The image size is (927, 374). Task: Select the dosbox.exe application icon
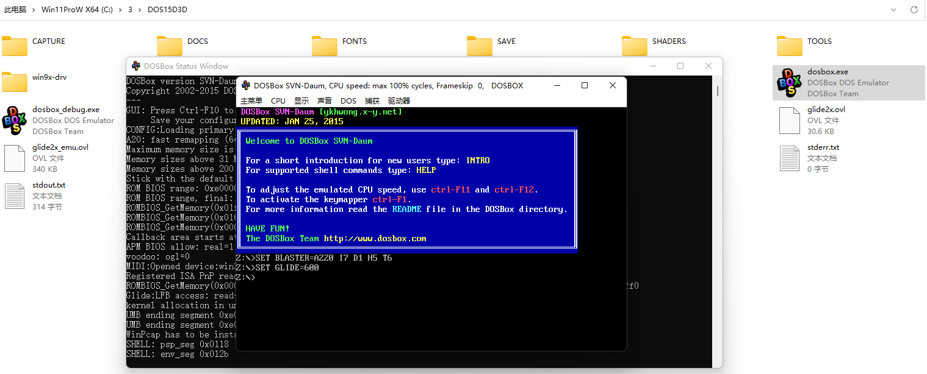789,82
